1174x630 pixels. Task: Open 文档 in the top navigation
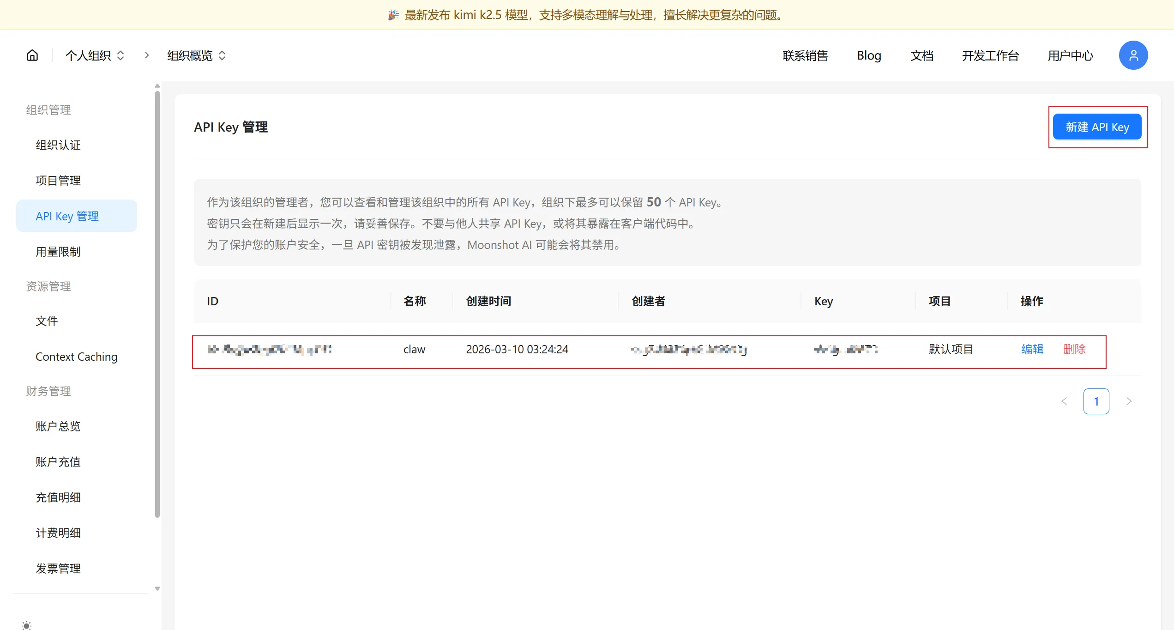coord(921,55)
